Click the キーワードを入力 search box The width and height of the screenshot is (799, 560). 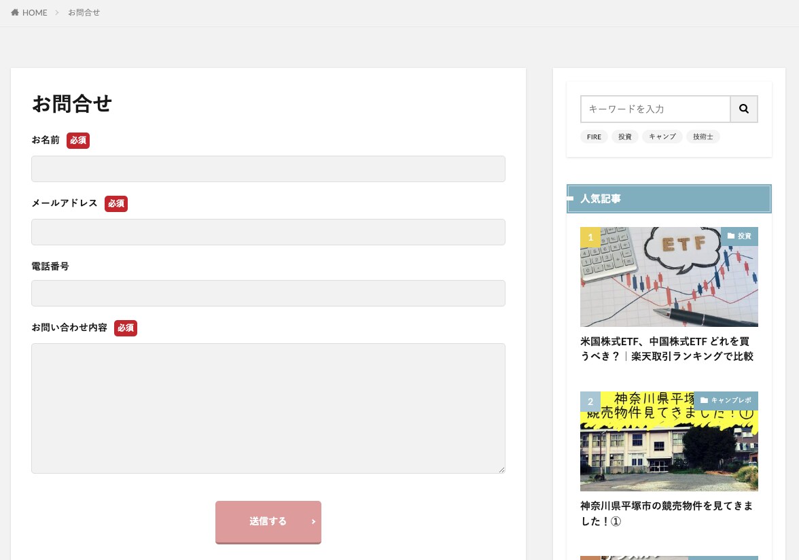coord(655,109)
